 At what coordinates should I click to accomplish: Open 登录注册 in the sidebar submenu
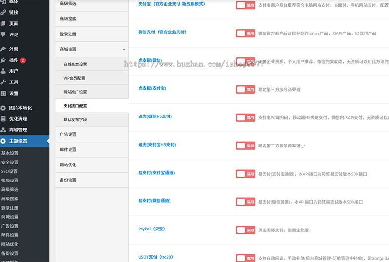tap(10, 208)
